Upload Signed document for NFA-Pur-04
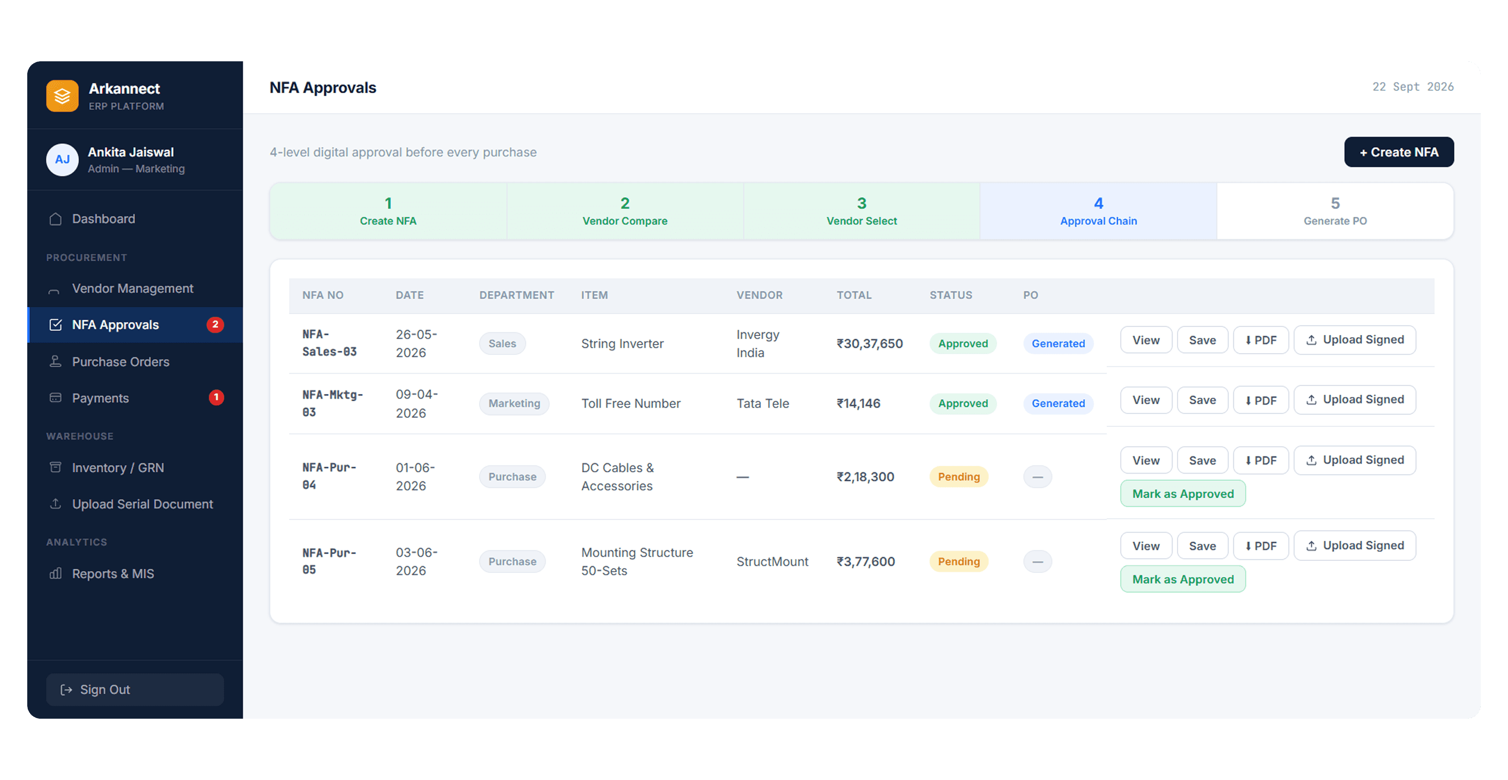Viewport: 1508px width, 780px height. point(1354,460)
